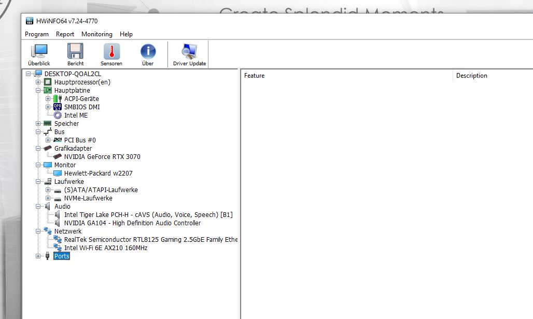Screen dimensions: 533x319
Task: Click the Laufwerke drives icon
Action: click(48, 182)
